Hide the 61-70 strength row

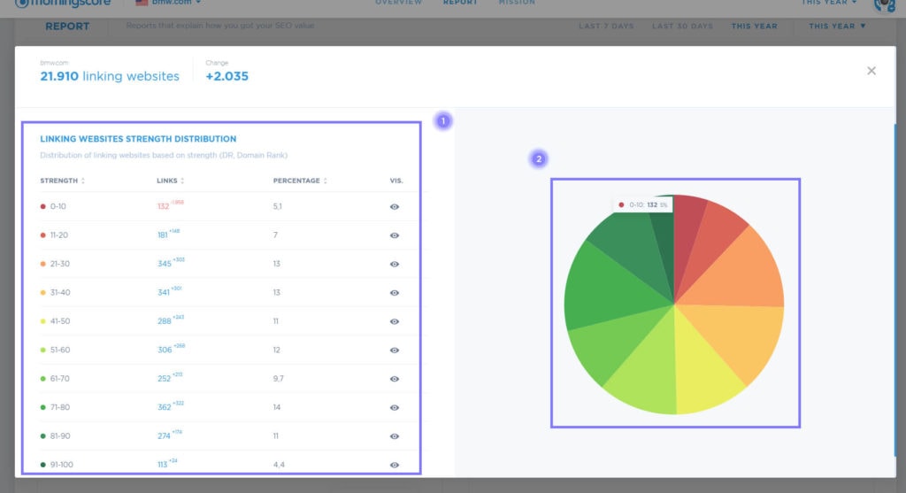point(394,379)
